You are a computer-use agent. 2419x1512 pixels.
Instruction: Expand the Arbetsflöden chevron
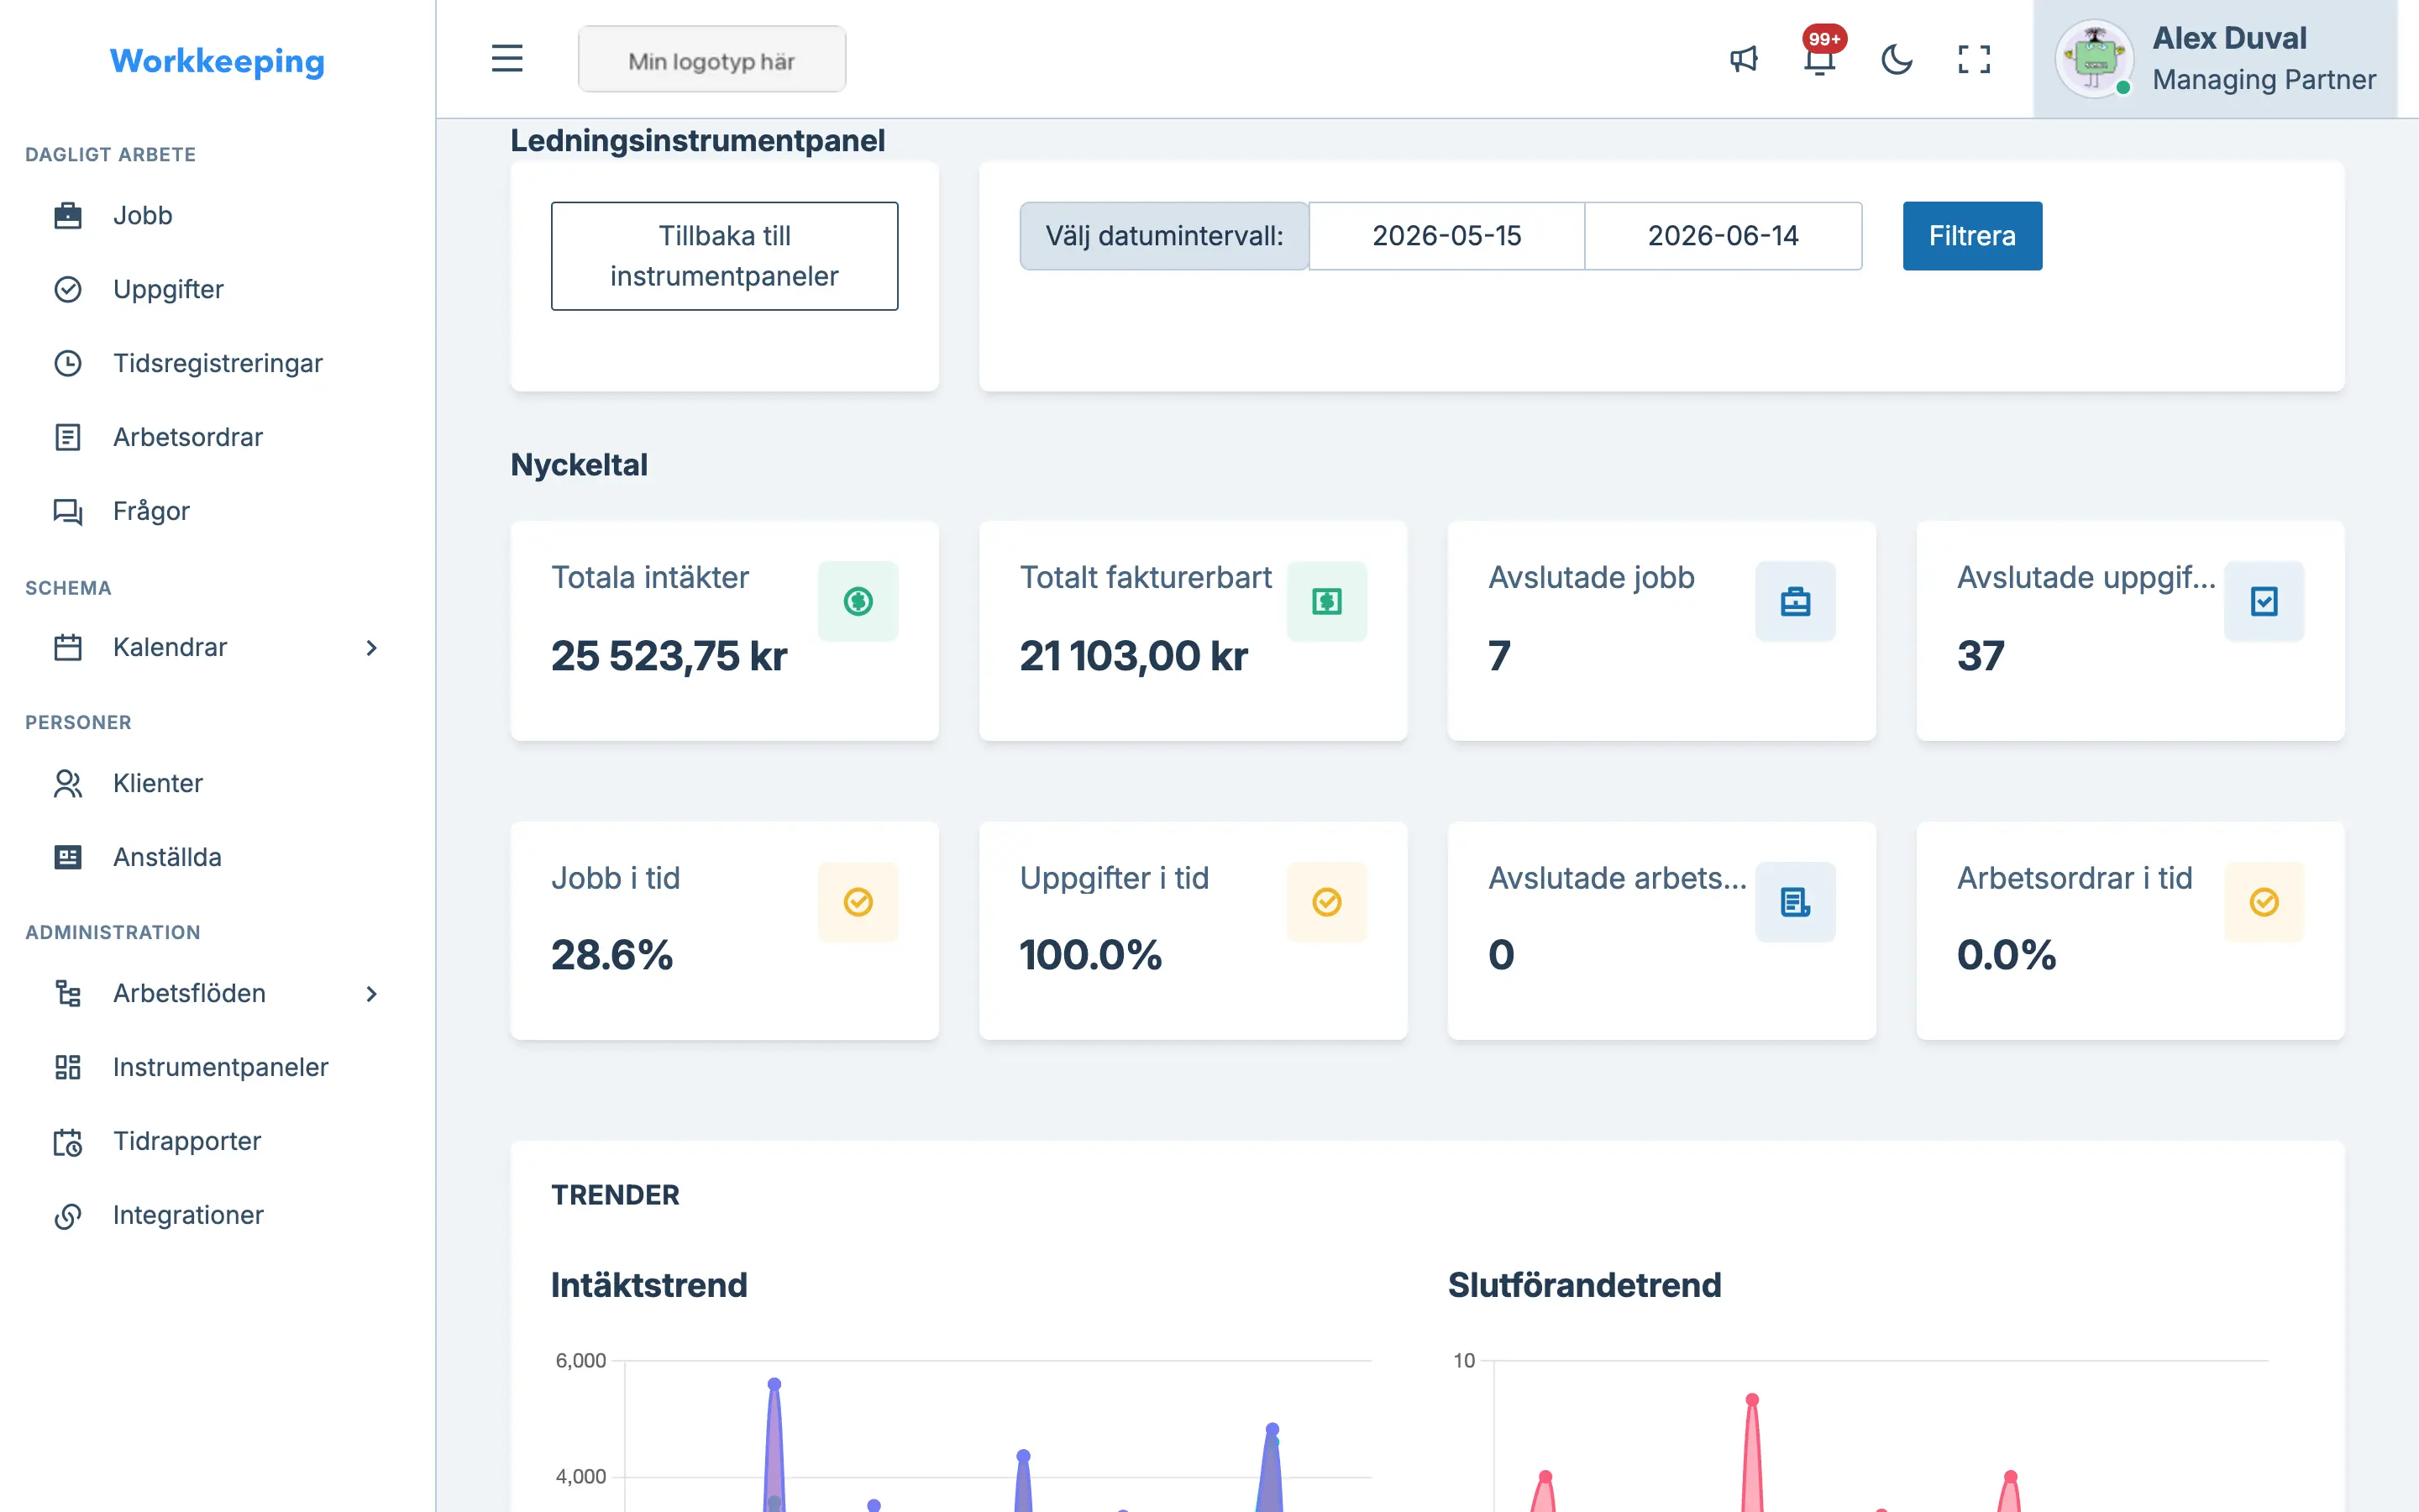[x=372, y=993]
